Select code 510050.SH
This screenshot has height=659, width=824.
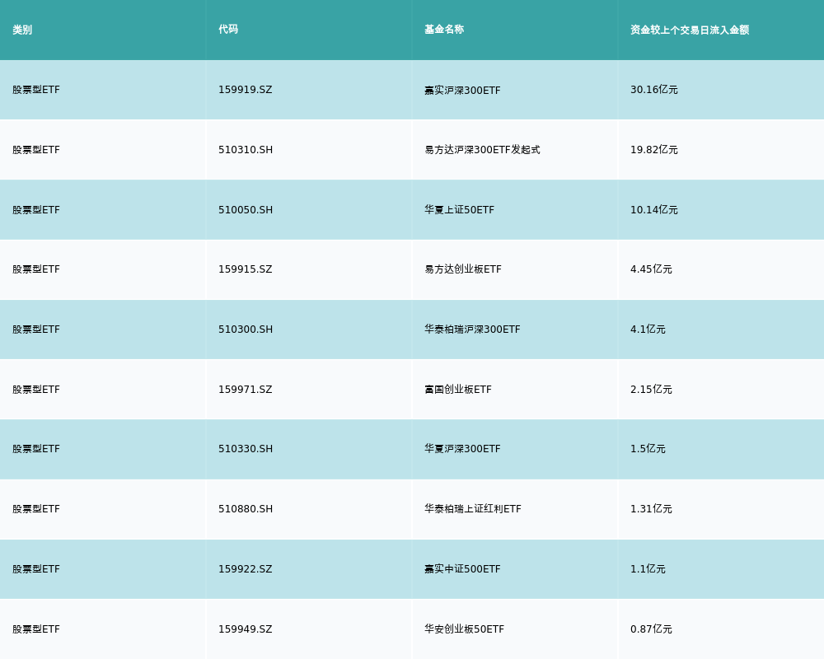[x=246, y=210]
